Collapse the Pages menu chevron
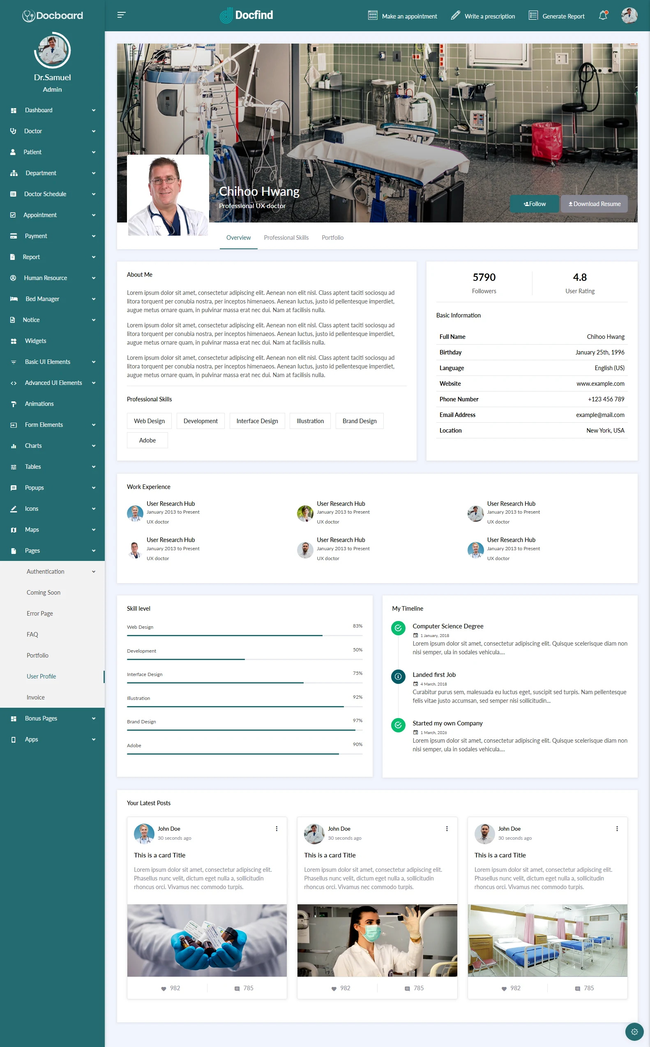 [x=94, y=551]
